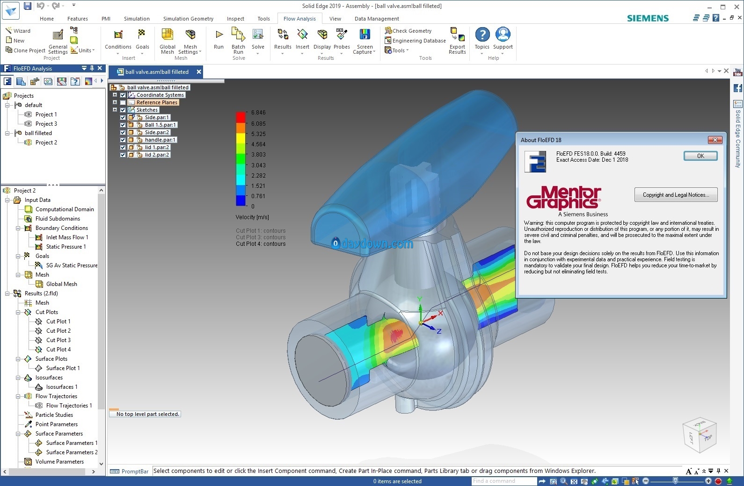Screen dimensions: 744x486
Task: Open the Results ribbon icon
Action: click(x=283, y=34)
